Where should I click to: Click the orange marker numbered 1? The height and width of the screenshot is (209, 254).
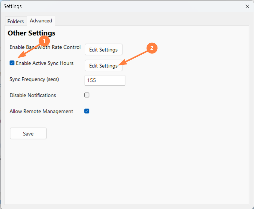pos(44,41)
